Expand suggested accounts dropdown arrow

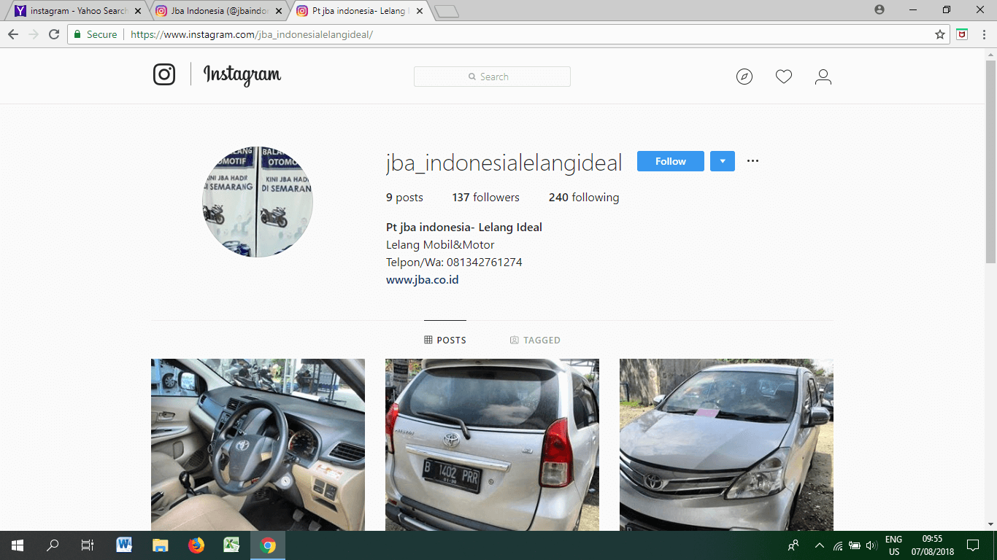[722, 161]
